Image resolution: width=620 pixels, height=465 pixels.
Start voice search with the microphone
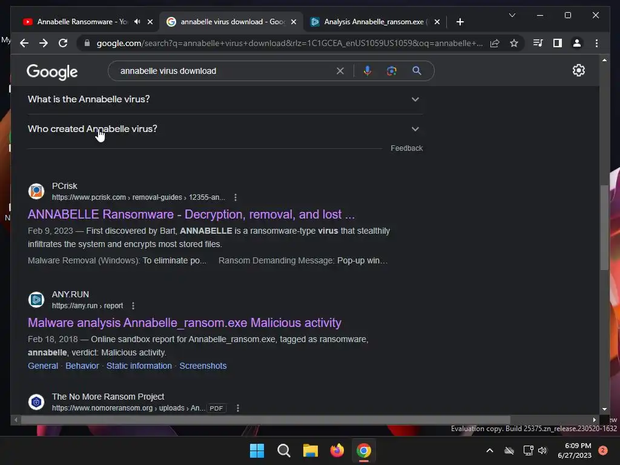tap(368, 71)
